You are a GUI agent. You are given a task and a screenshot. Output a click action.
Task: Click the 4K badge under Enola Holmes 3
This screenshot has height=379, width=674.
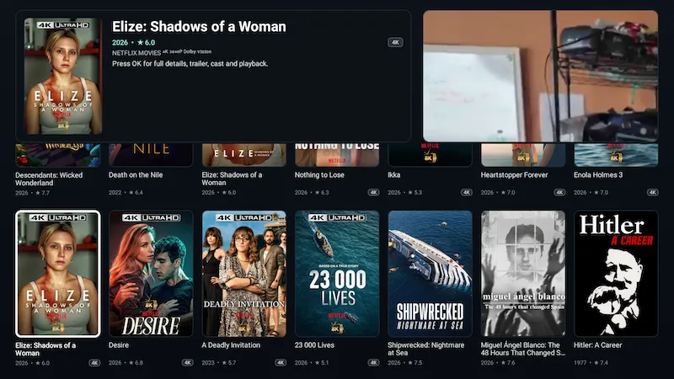tap(652, 193)
